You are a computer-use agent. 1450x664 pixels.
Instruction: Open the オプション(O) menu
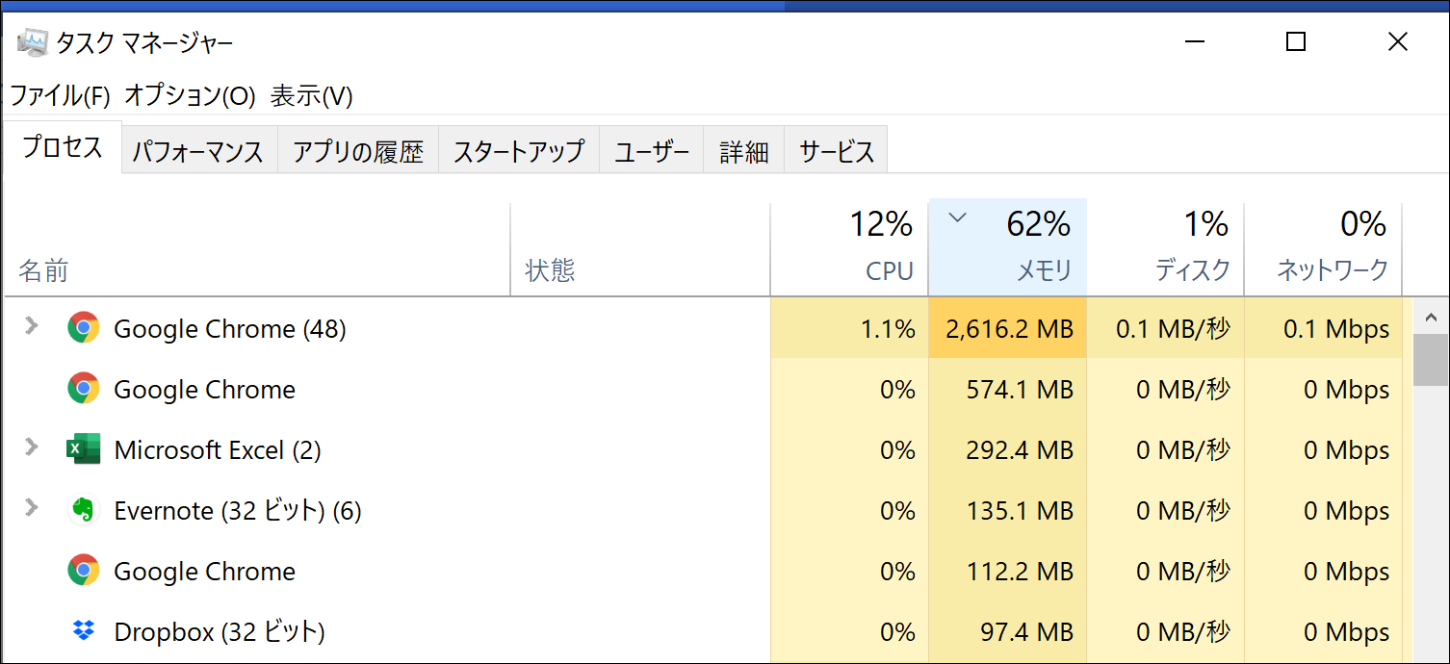click(190, 96)
